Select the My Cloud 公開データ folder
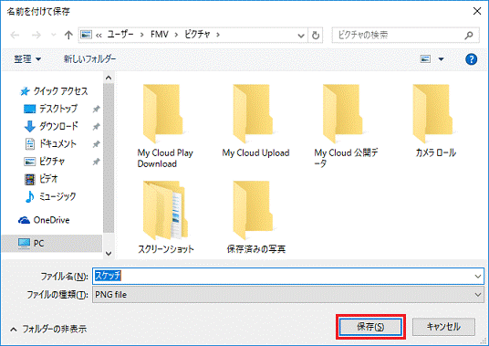 click(x=346, y=126)
